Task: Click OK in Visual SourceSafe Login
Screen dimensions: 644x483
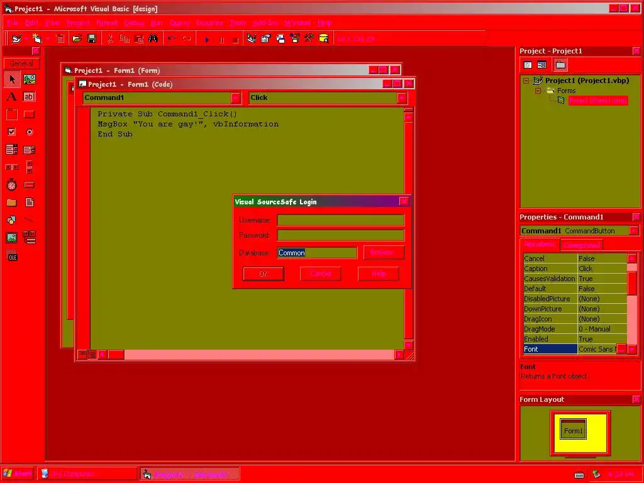Action: point(264,274)
